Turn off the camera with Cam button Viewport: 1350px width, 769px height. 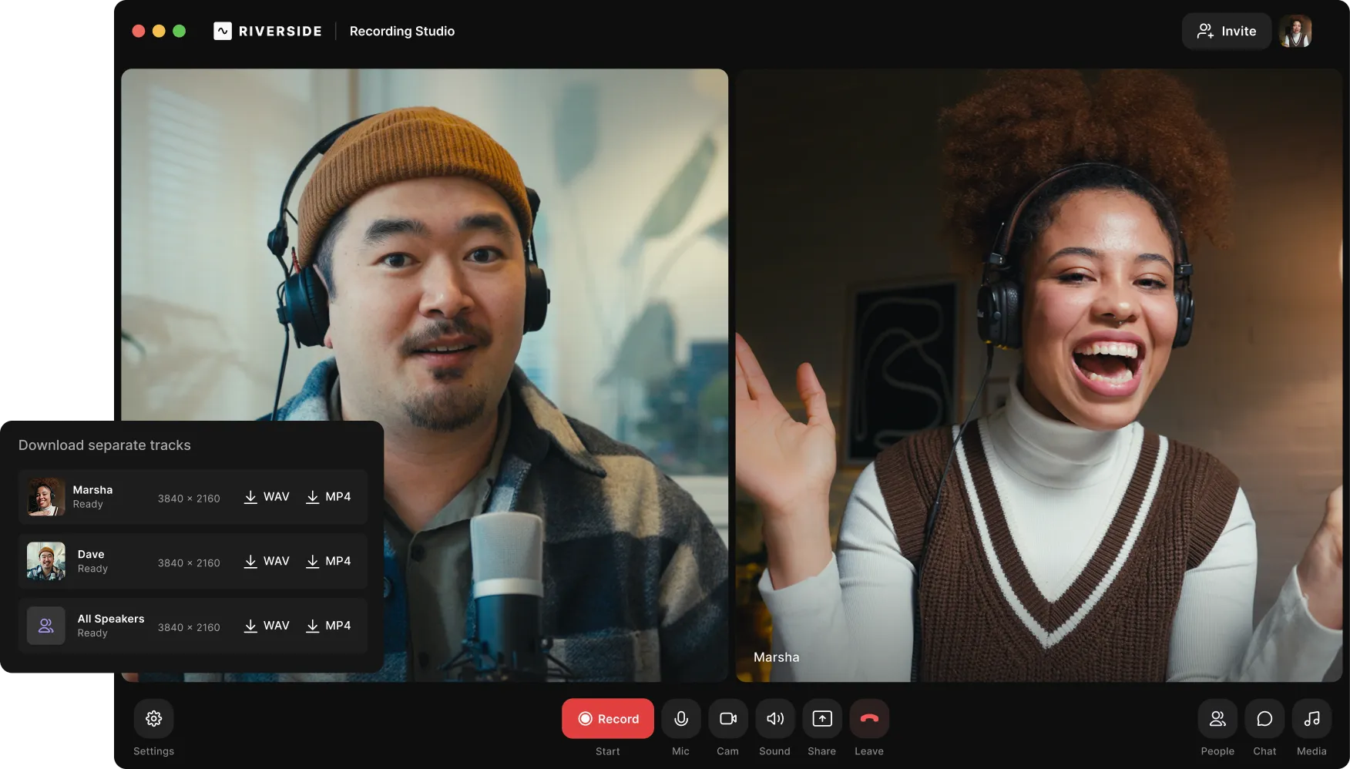point(728,718)
